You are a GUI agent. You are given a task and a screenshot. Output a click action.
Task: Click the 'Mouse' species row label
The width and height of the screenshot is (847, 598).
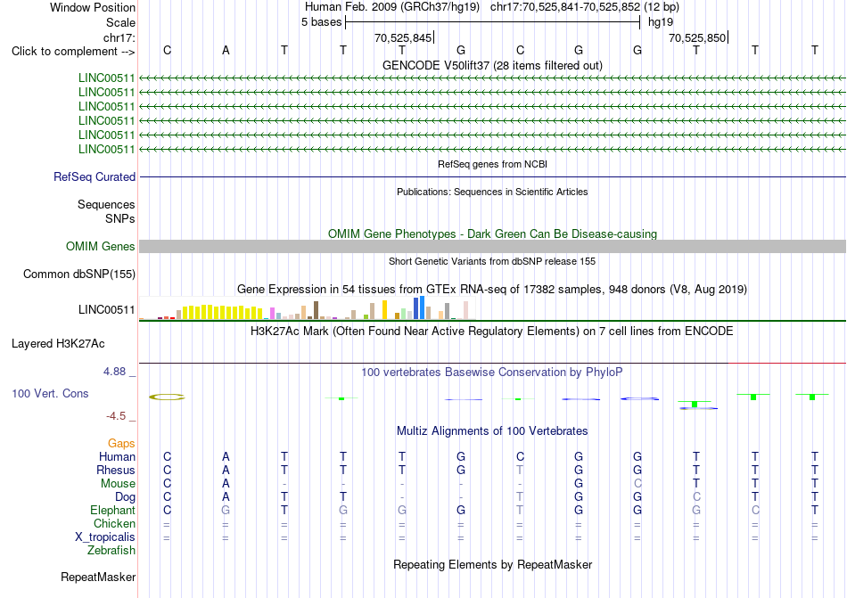click(118, 484)
